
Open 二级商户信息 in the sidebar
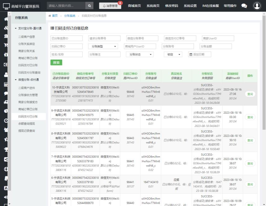point(27,36)
